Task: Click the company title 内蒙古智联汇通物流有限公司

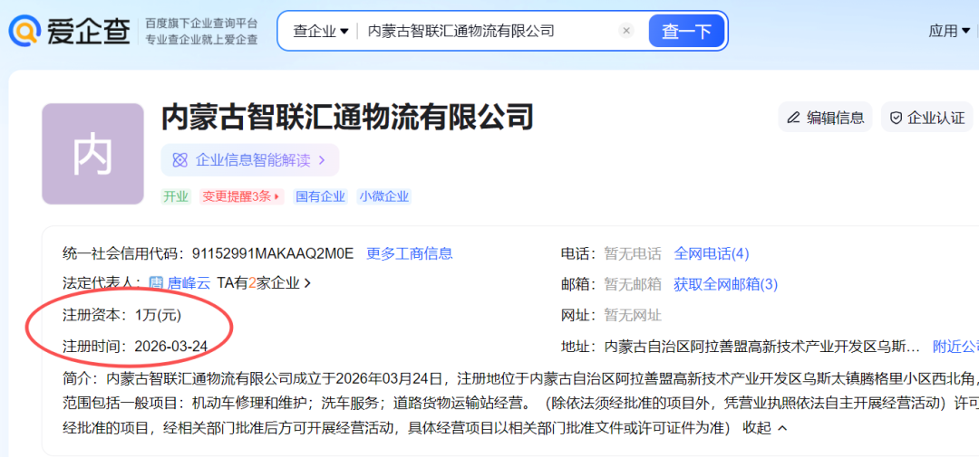Action: 347,118
